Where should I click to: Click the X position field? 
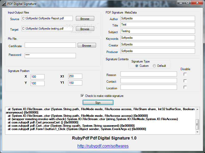pos(37,77)
